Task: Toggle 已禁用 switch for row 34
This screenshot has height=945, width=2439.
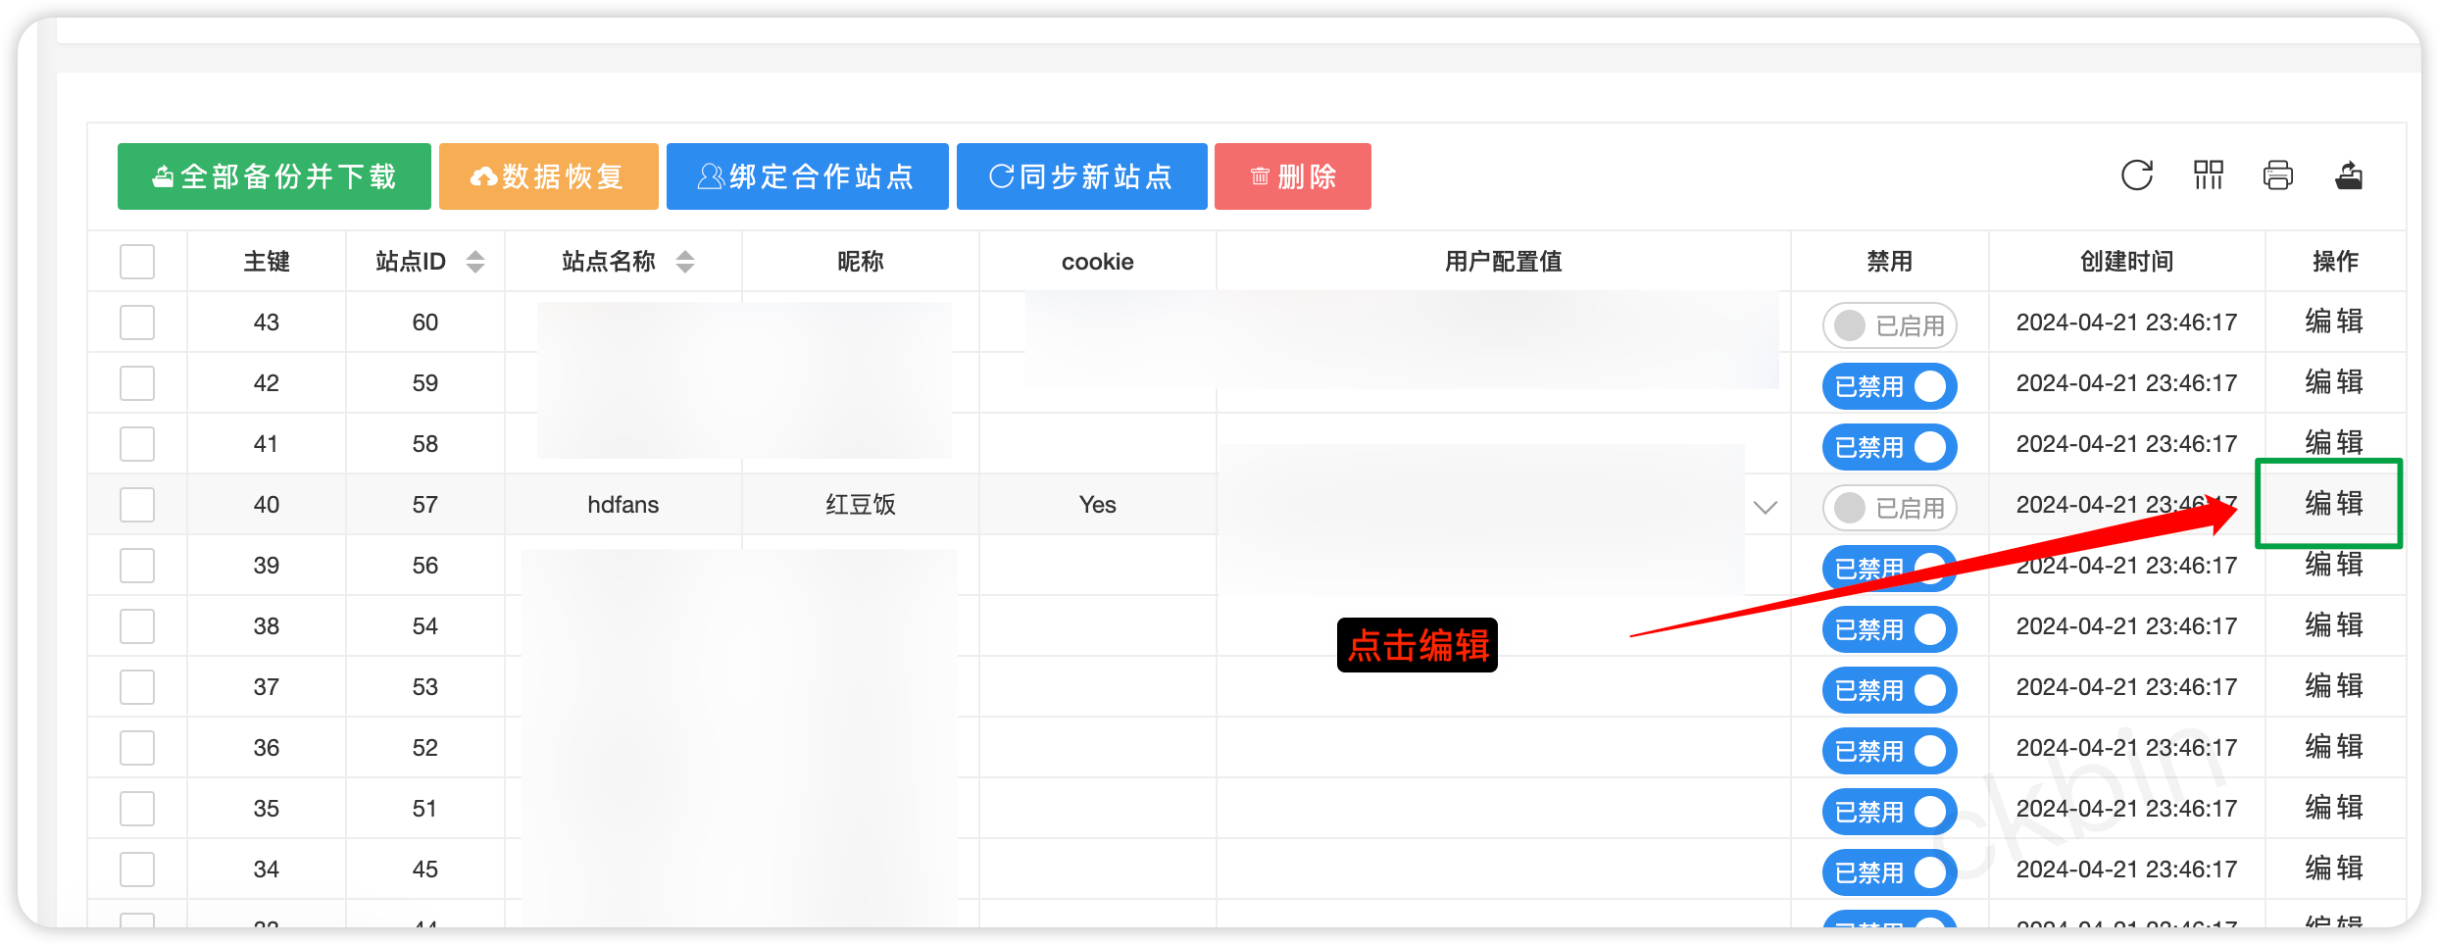Action: [1890, 872]
